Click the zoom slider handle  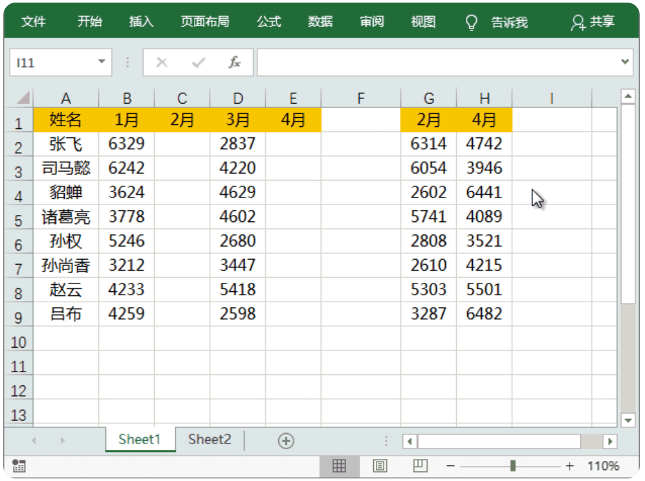coord(512,465)
